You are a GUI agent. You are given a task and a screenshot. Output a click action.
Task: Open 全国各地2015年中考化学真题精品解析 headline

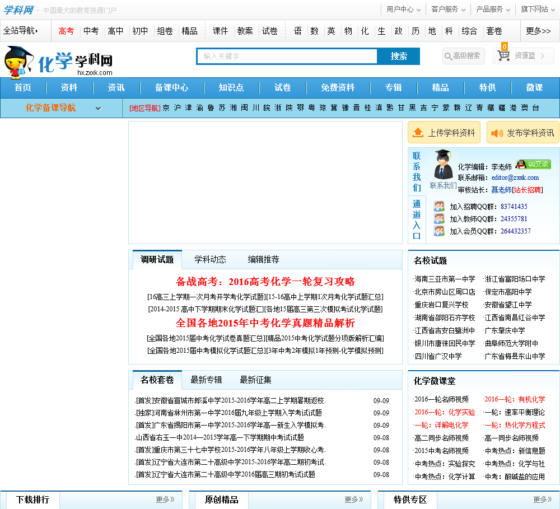tap(265, 323)
